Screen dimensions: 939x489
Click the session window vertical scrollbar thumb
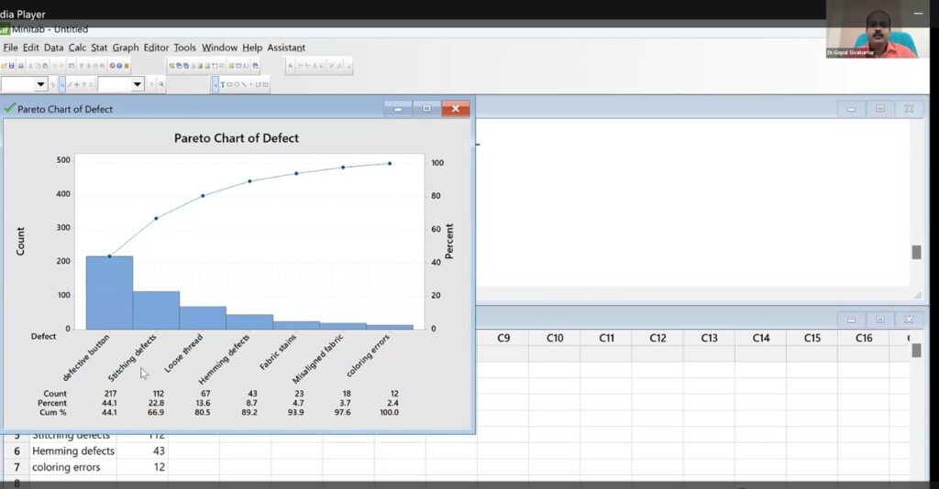click(x=916, y=252)
